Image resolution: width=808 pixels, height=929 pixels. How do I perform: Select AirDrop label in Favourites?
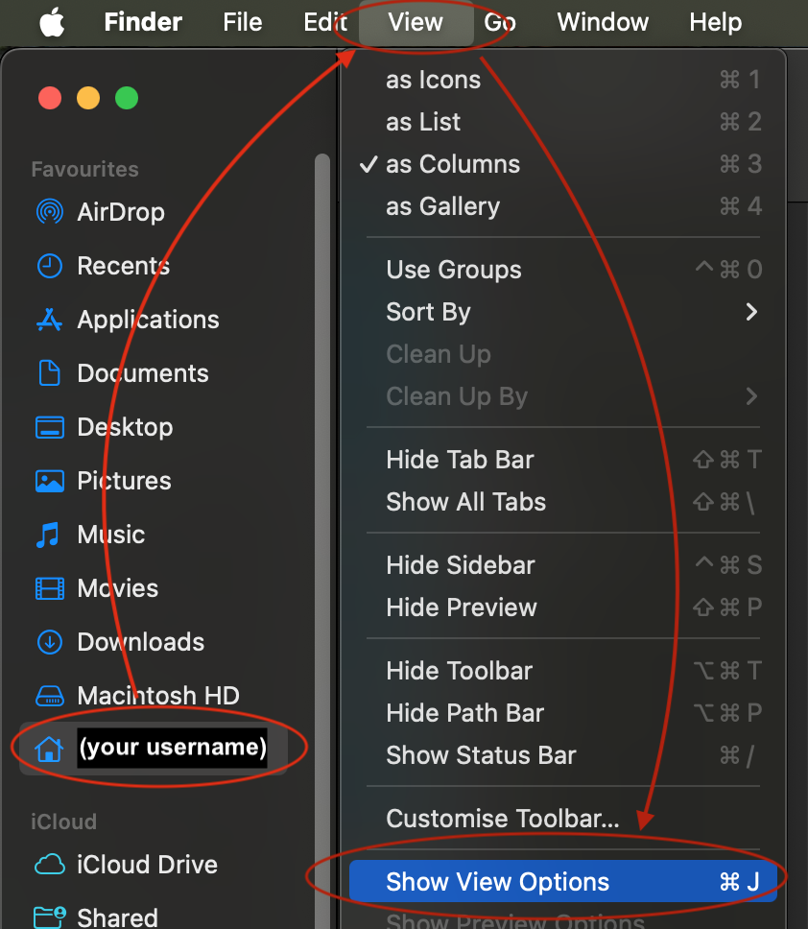click(x=121, y=212)
